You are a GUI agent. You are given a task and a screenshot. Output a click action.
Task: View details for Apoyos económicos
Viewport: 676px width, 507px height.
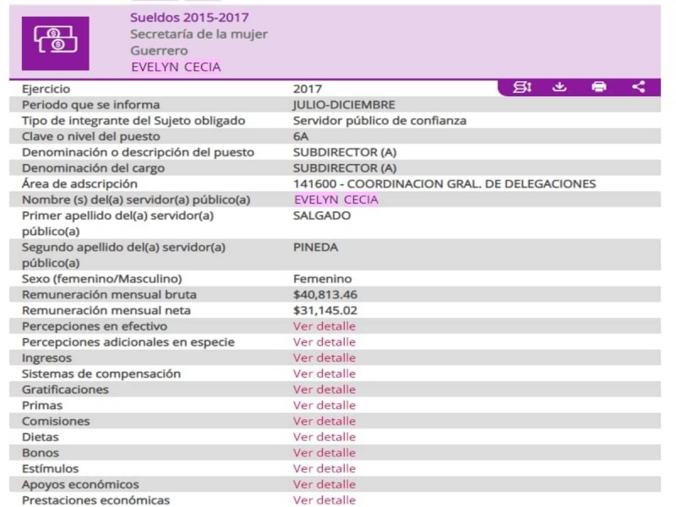(324, 484)
